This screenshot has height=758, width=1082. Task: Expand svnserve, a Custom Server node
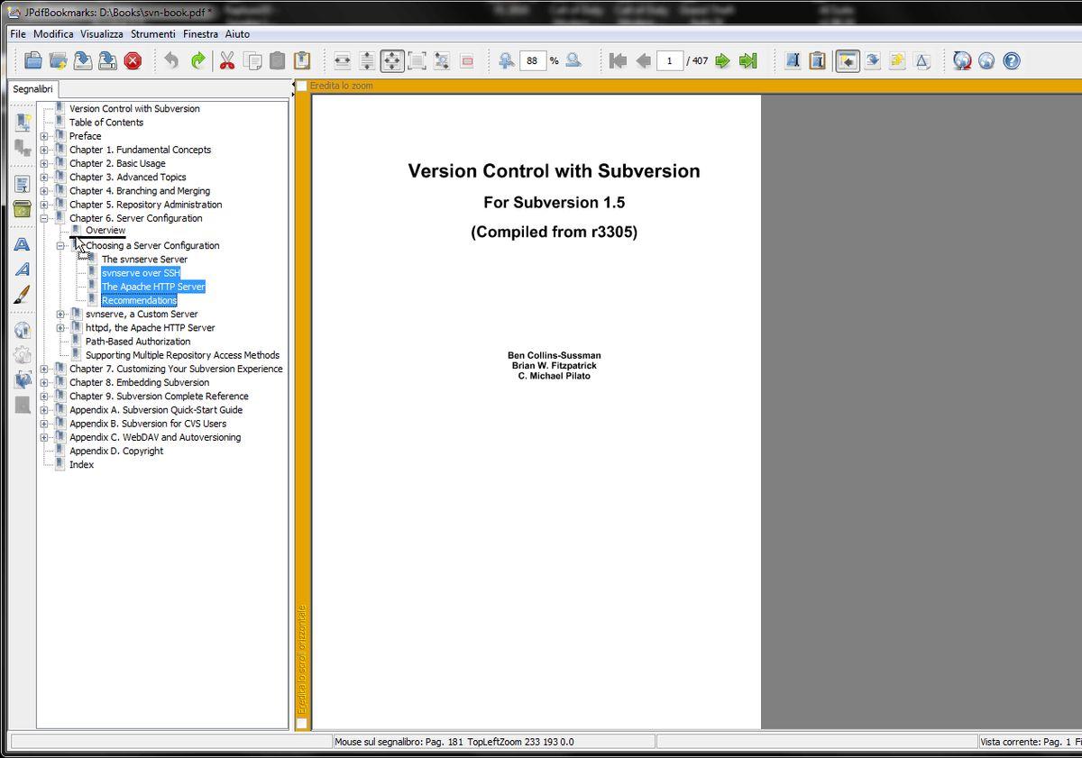click(60, 315)
